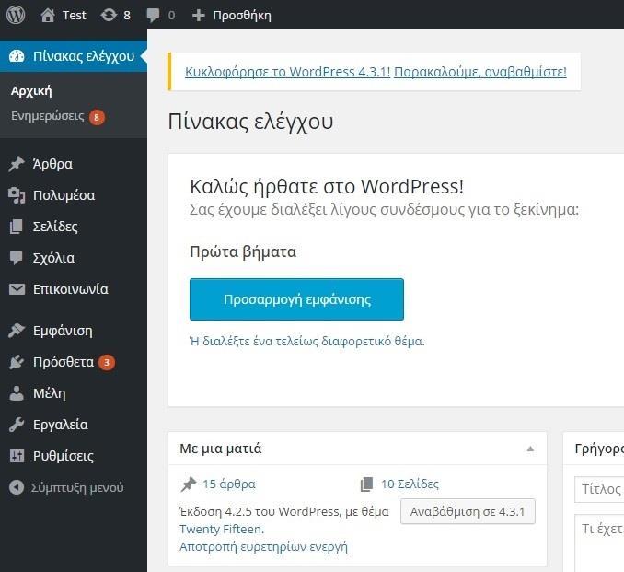Open the 10 Σελίδες link

pyautogui.click(x=410, y=484)
